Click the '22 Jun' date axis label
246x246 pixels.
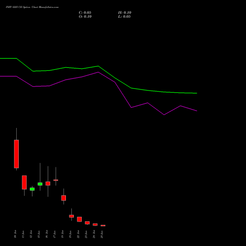[78, 234]
